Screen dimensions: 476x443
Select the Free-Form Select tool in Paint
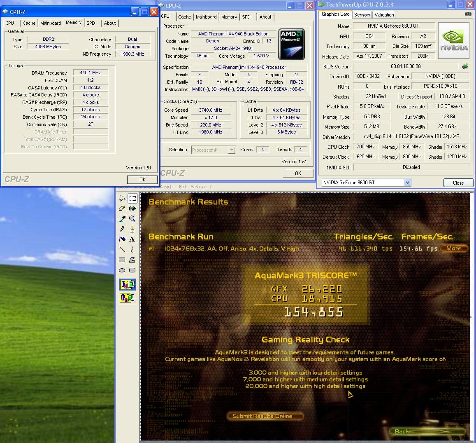click(x=122, y=198)
